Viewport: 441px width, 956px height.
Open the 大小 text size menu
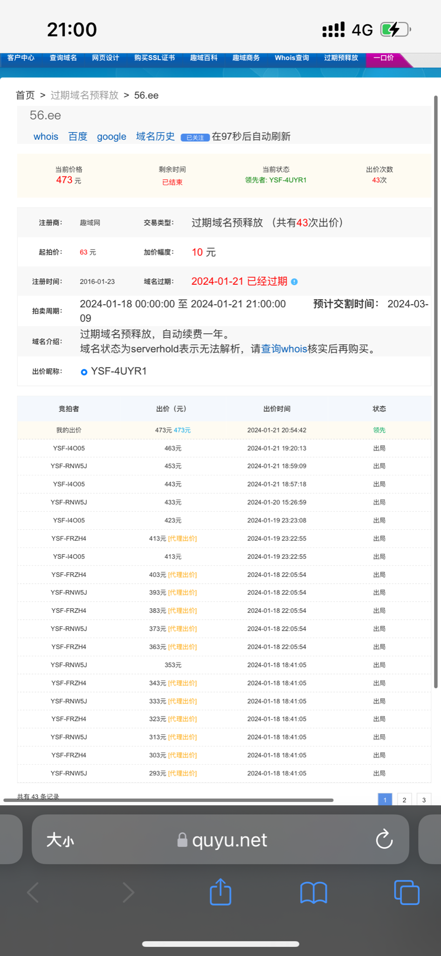(60, 840)
